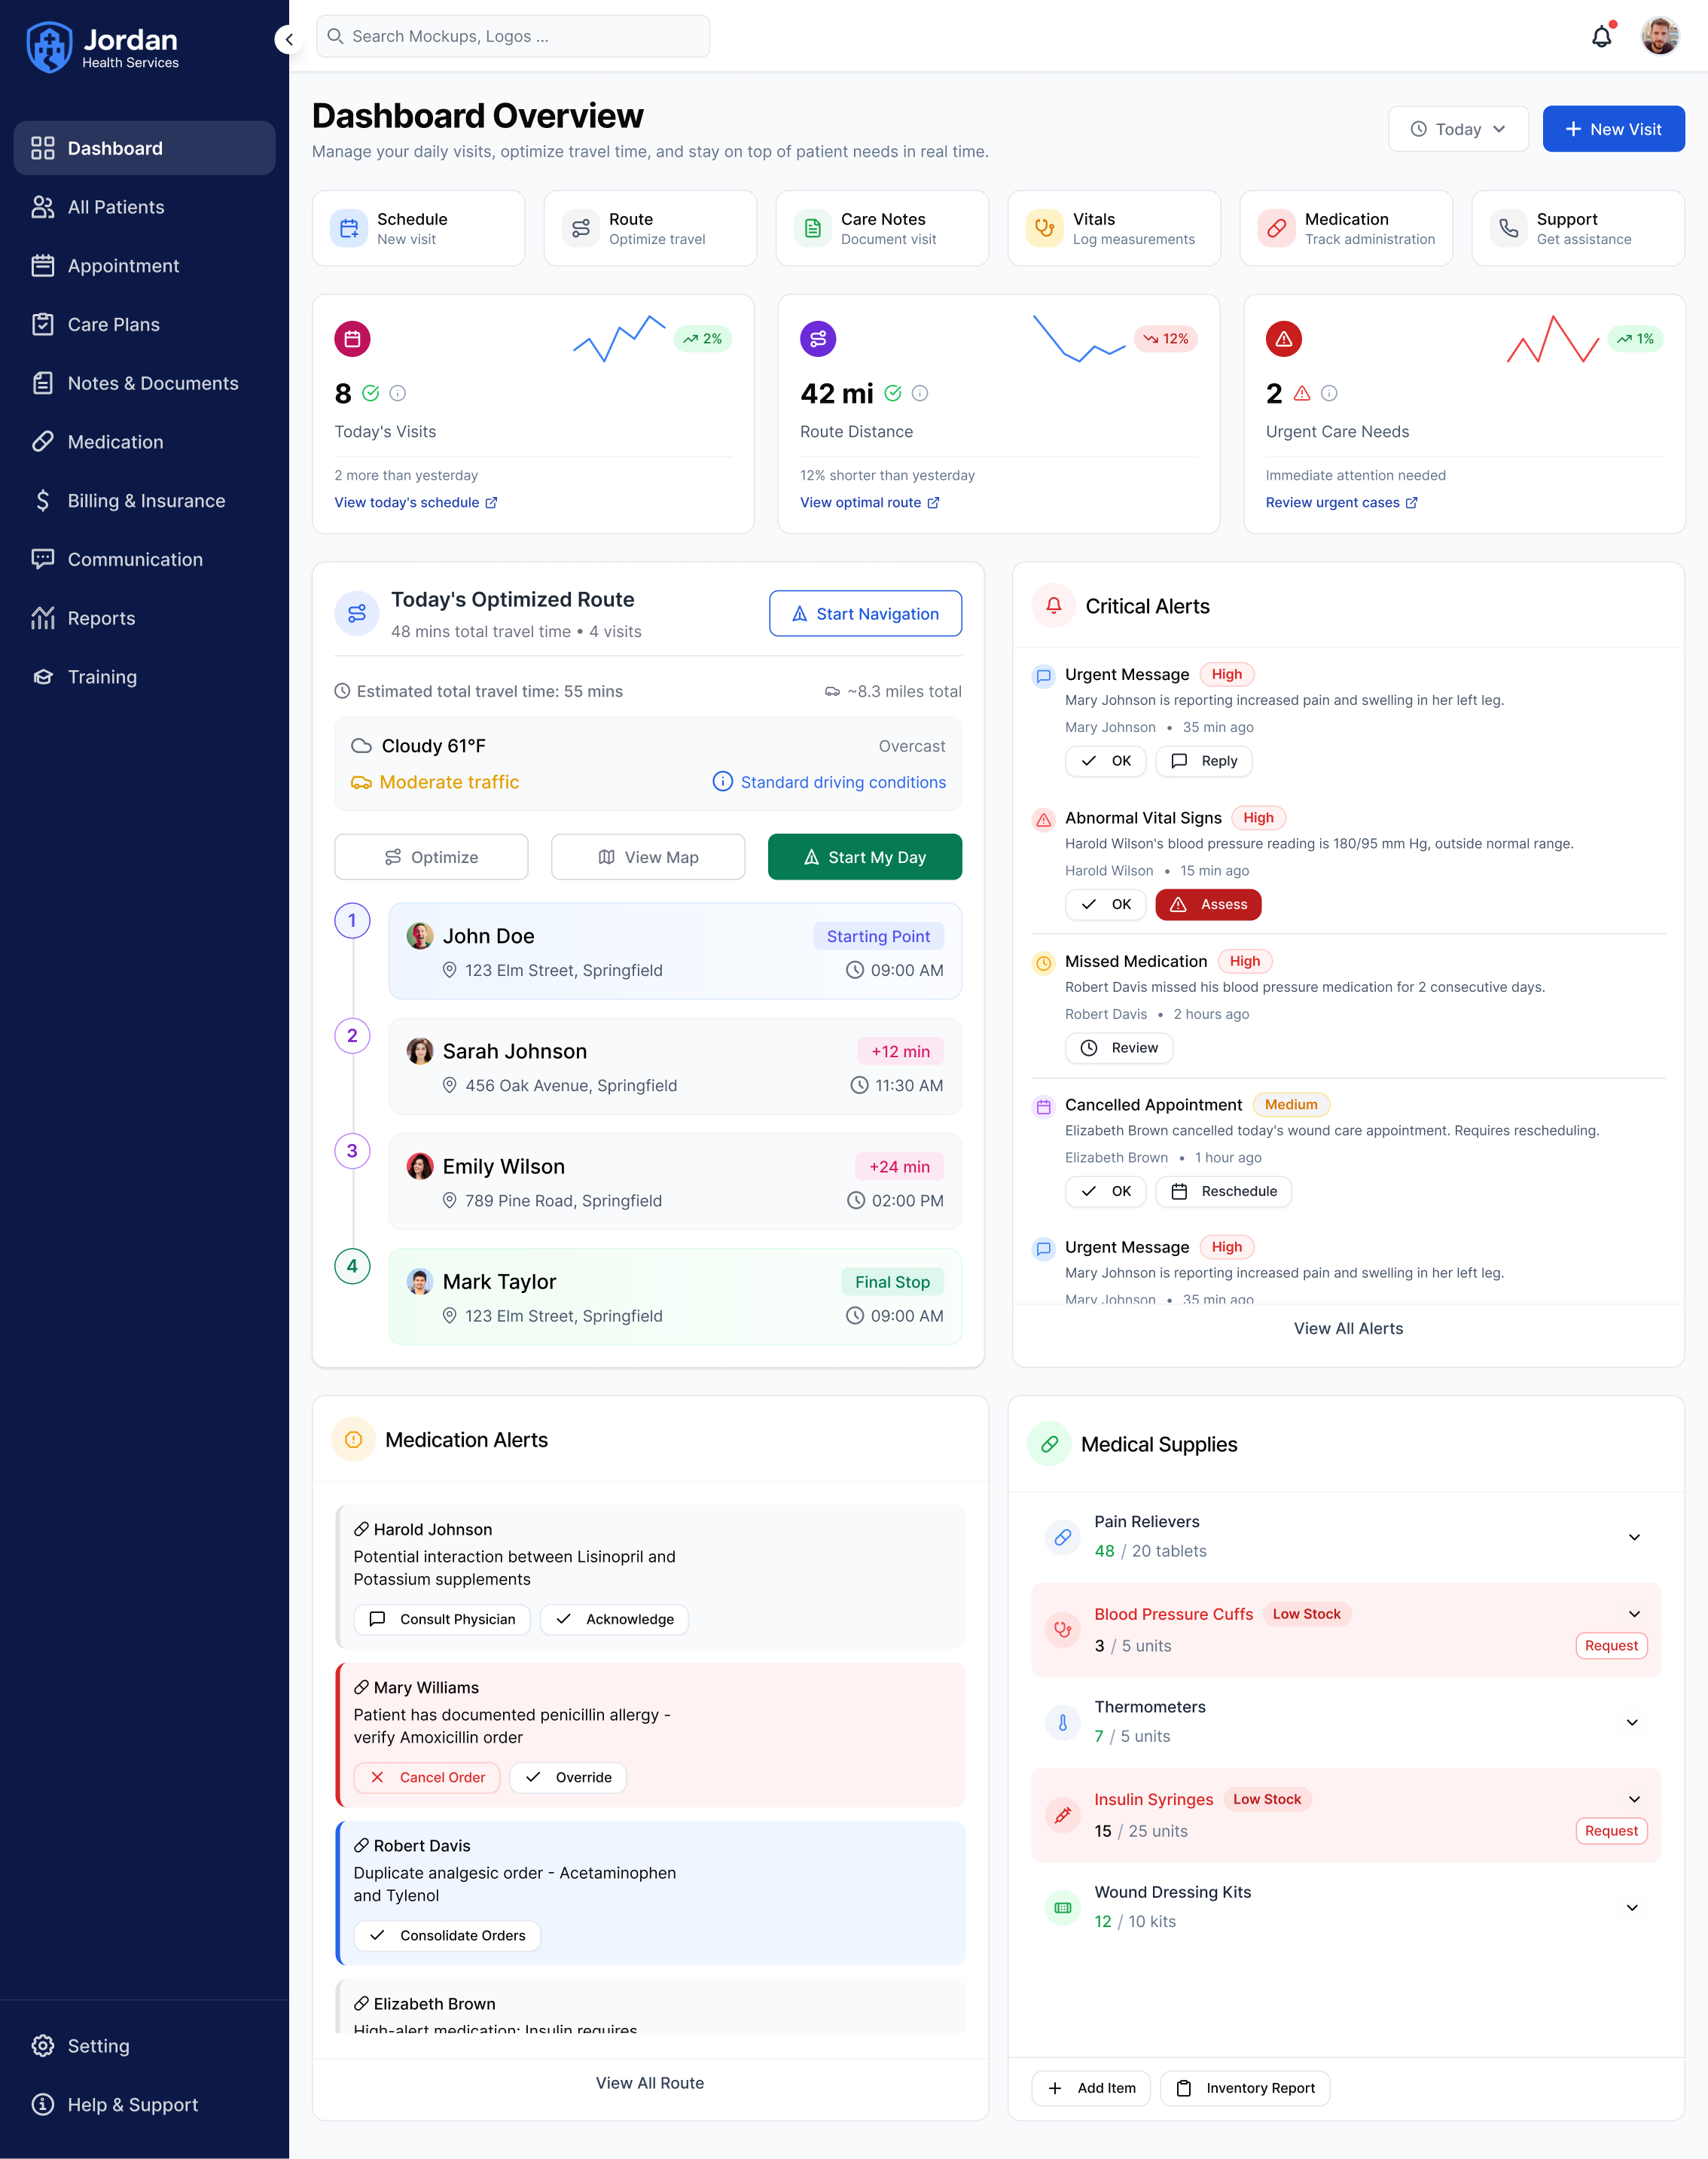Screen dimensions: 1708x2159
Task: Request more Insulin Syringes
Action: tap(1611, 1830)
